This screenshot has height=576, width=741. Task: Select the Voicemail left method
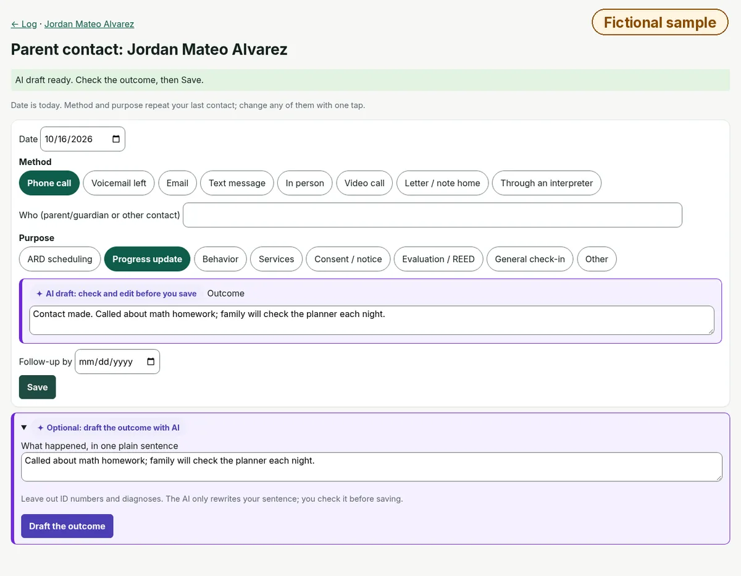(119, 183)
